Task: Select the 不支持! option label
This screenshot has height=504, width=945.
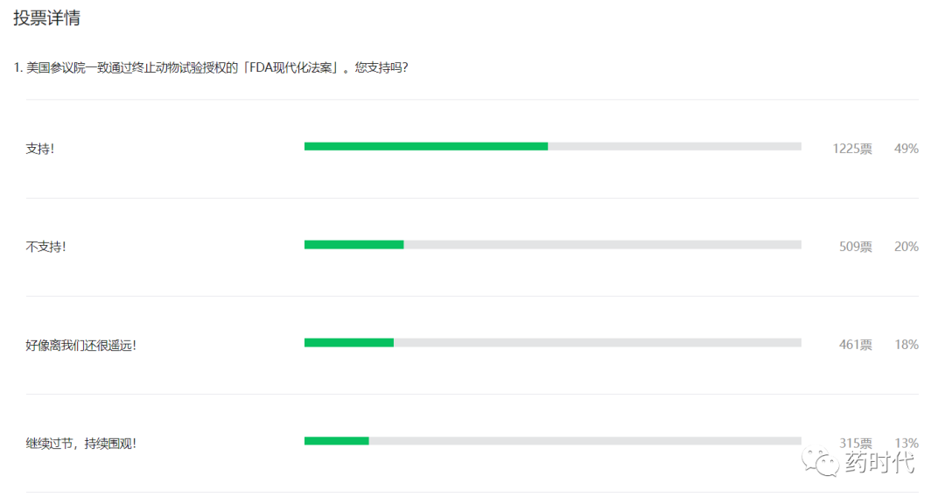Action: point(45,247)
